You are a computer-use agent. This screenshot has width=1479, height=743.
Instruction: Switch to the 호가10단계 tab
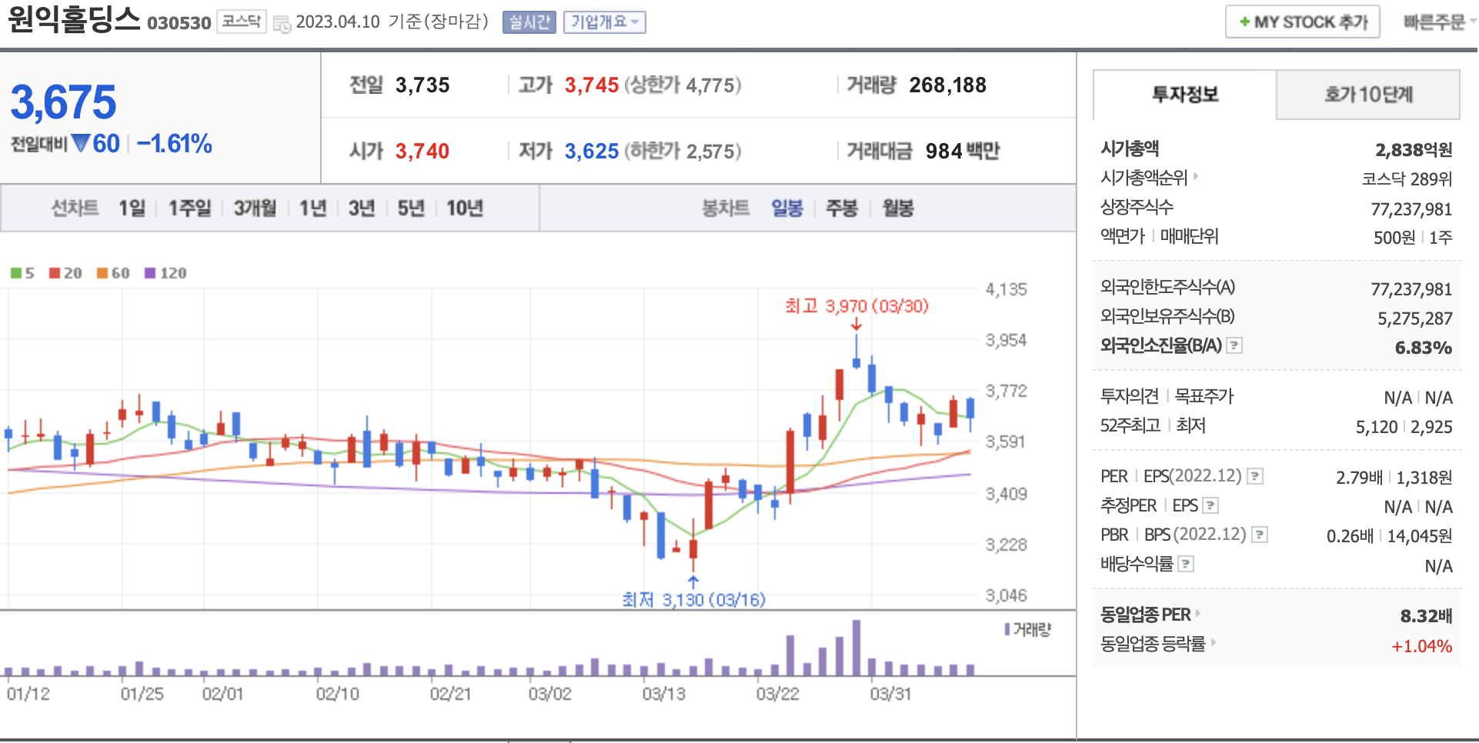pos(1367,95)
